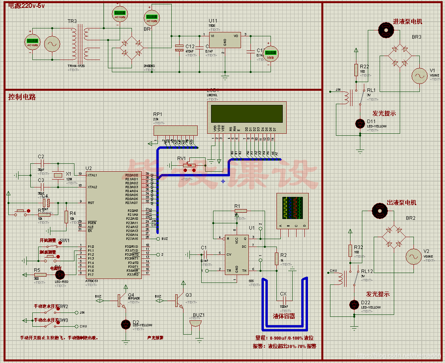Select LED D22 near outlet pump
The width and height of the screenshot is (445, 363).
point(354,305)
